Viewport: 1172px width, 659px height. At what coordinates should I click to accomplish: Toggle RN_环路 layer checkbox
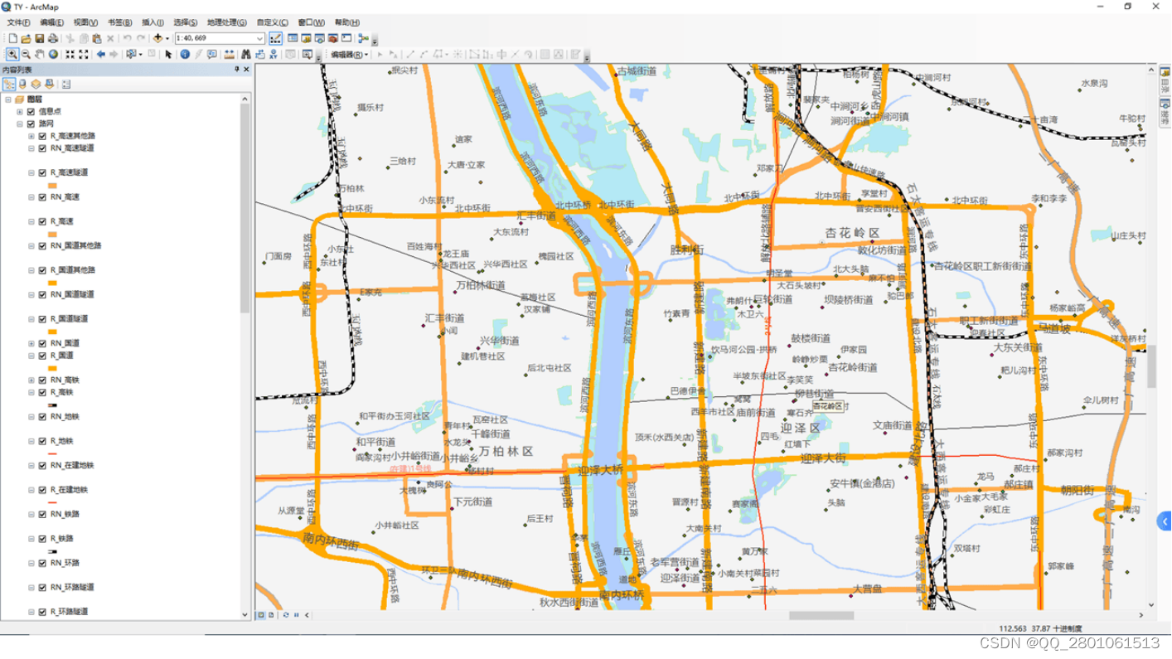point(42,563)
